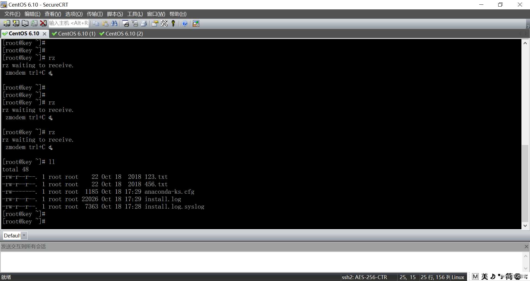530x281 pixels.
Task: Open the Keymap Editor toolbar icon
Action: click(x=164, y=23)
